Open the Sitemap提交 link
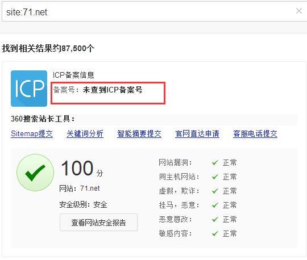Viewport: 307px width, 260px height. (x=32, y=134)
